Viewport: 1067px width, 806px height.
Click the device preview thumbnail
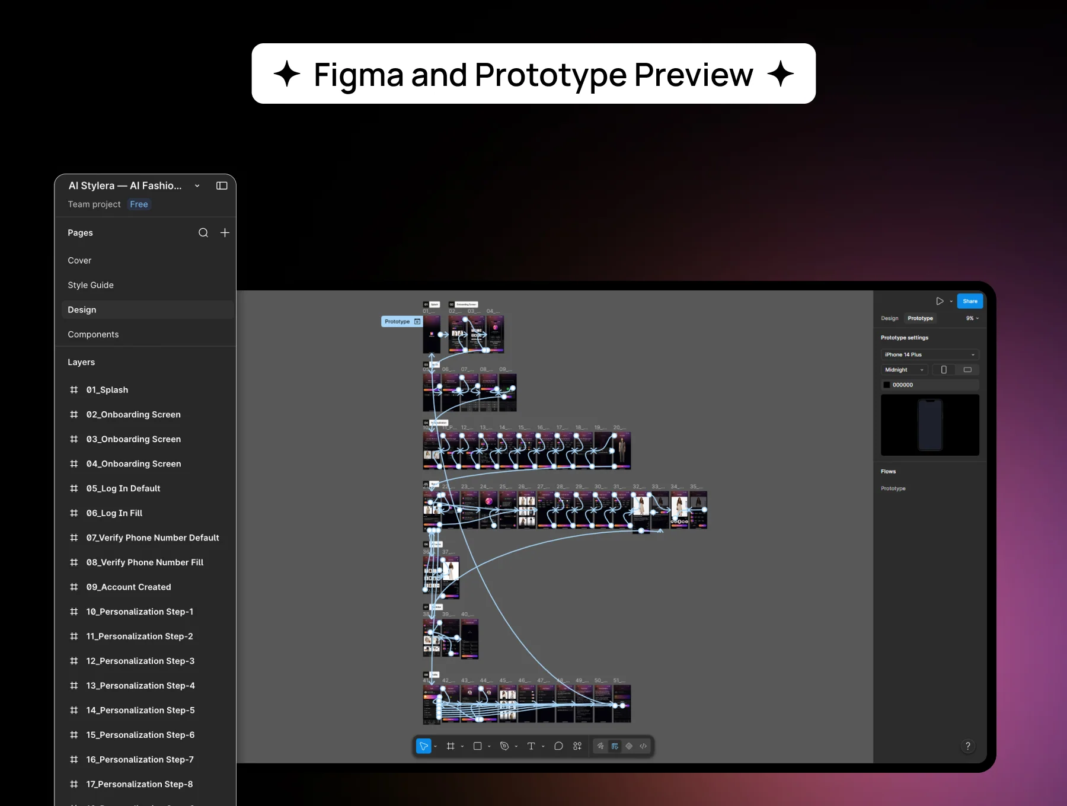pyautogui.click(x=929, y=425)
